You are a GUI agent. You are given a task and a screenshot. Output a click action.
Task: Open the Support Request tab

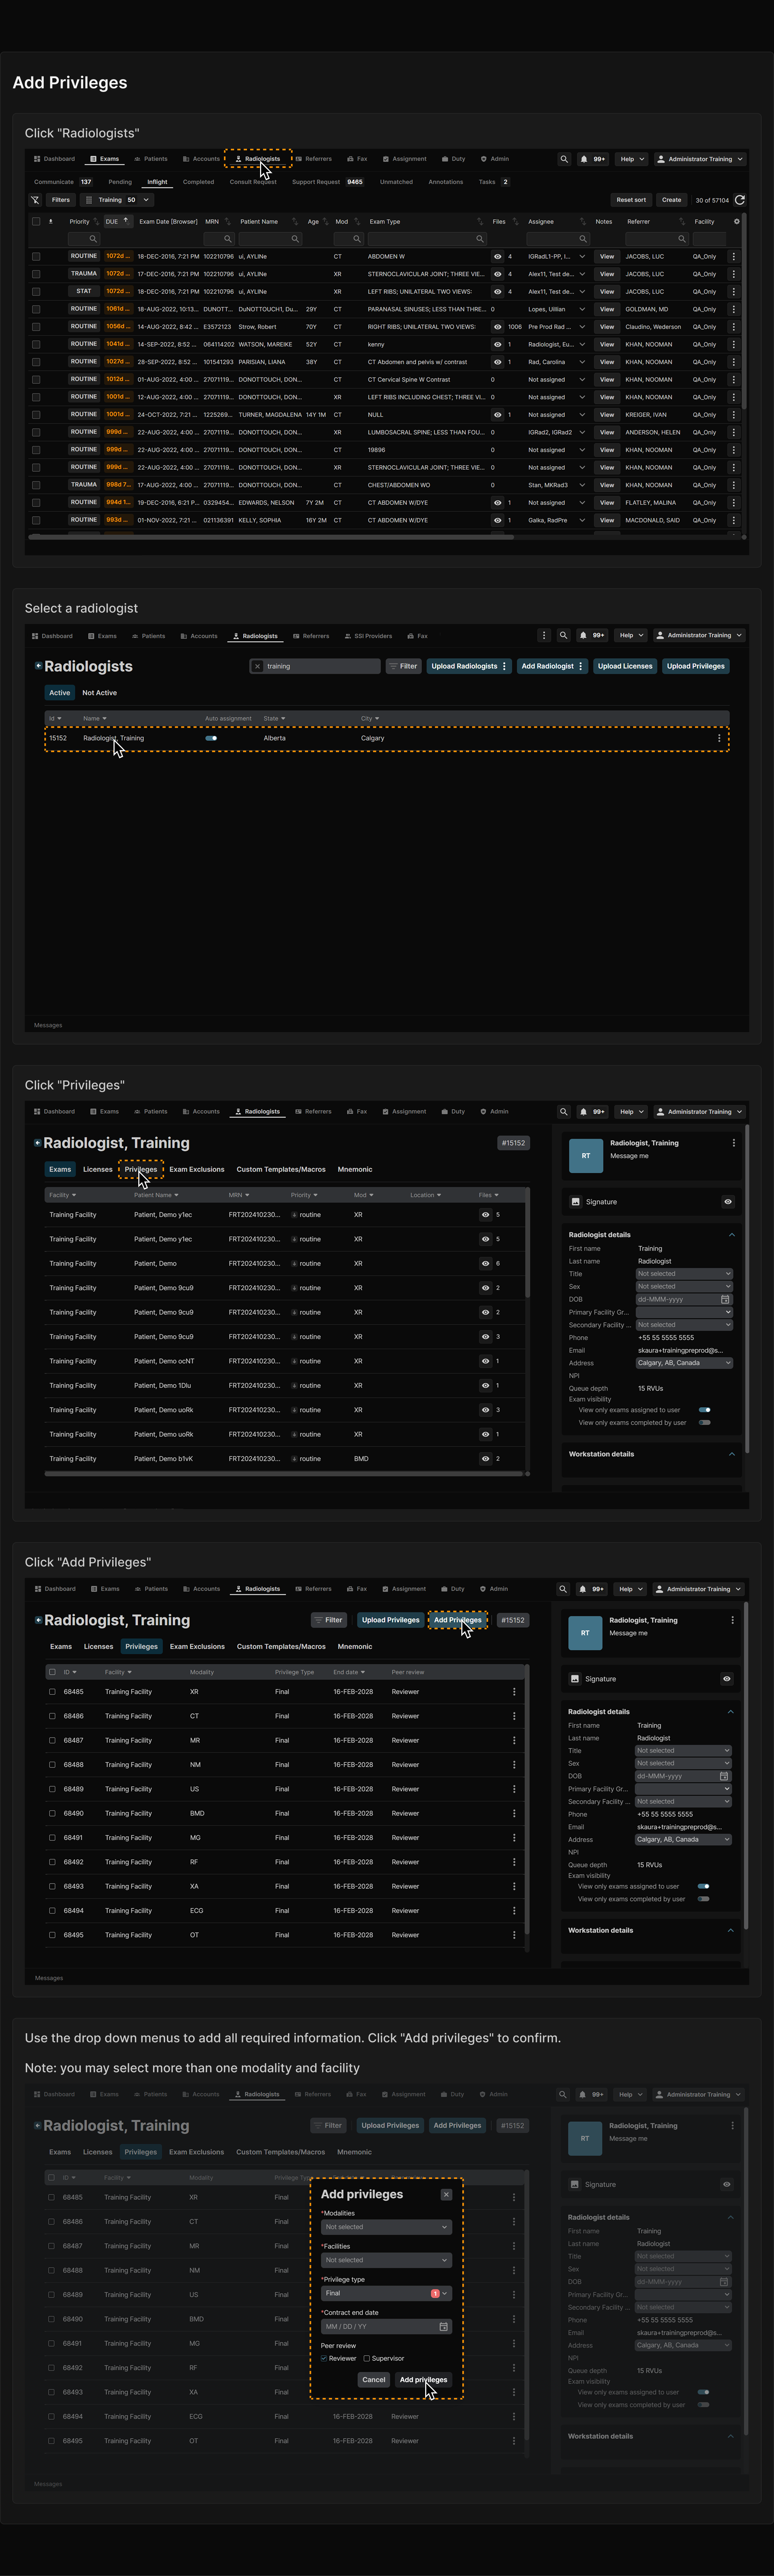point(327,182)
